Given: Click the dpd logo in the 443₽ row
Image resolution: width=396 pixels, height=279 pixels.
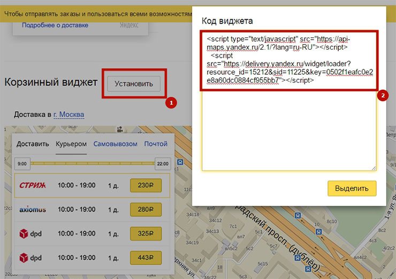Looking at the screenshot, I should tap(31, 258).
